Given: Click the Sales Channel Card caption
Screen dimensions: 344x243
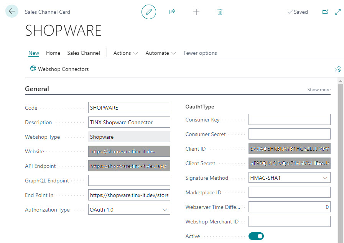Looking at the screenshot, I should click(48, 12).
